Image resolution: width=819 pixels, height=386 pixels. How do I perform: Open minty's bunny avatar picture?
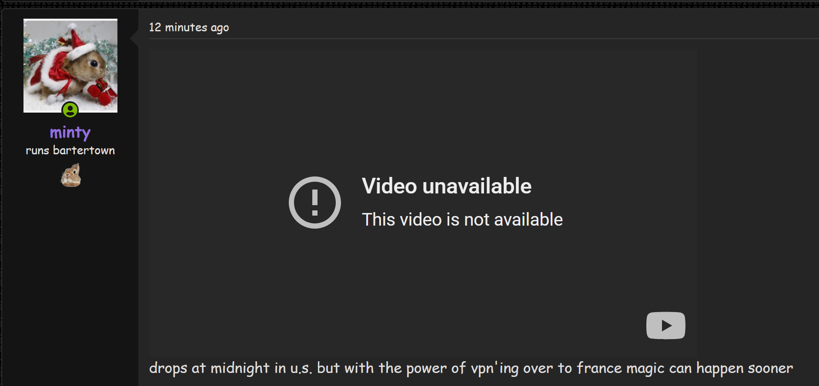pyautogui.click(x=70, y=66)
